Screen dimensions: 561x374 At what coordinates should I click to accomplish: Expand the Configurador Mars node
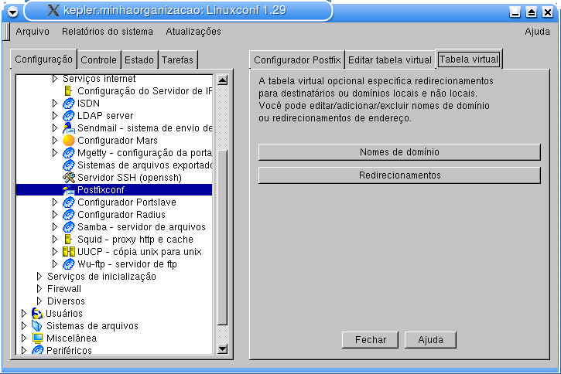pos(54,141)
